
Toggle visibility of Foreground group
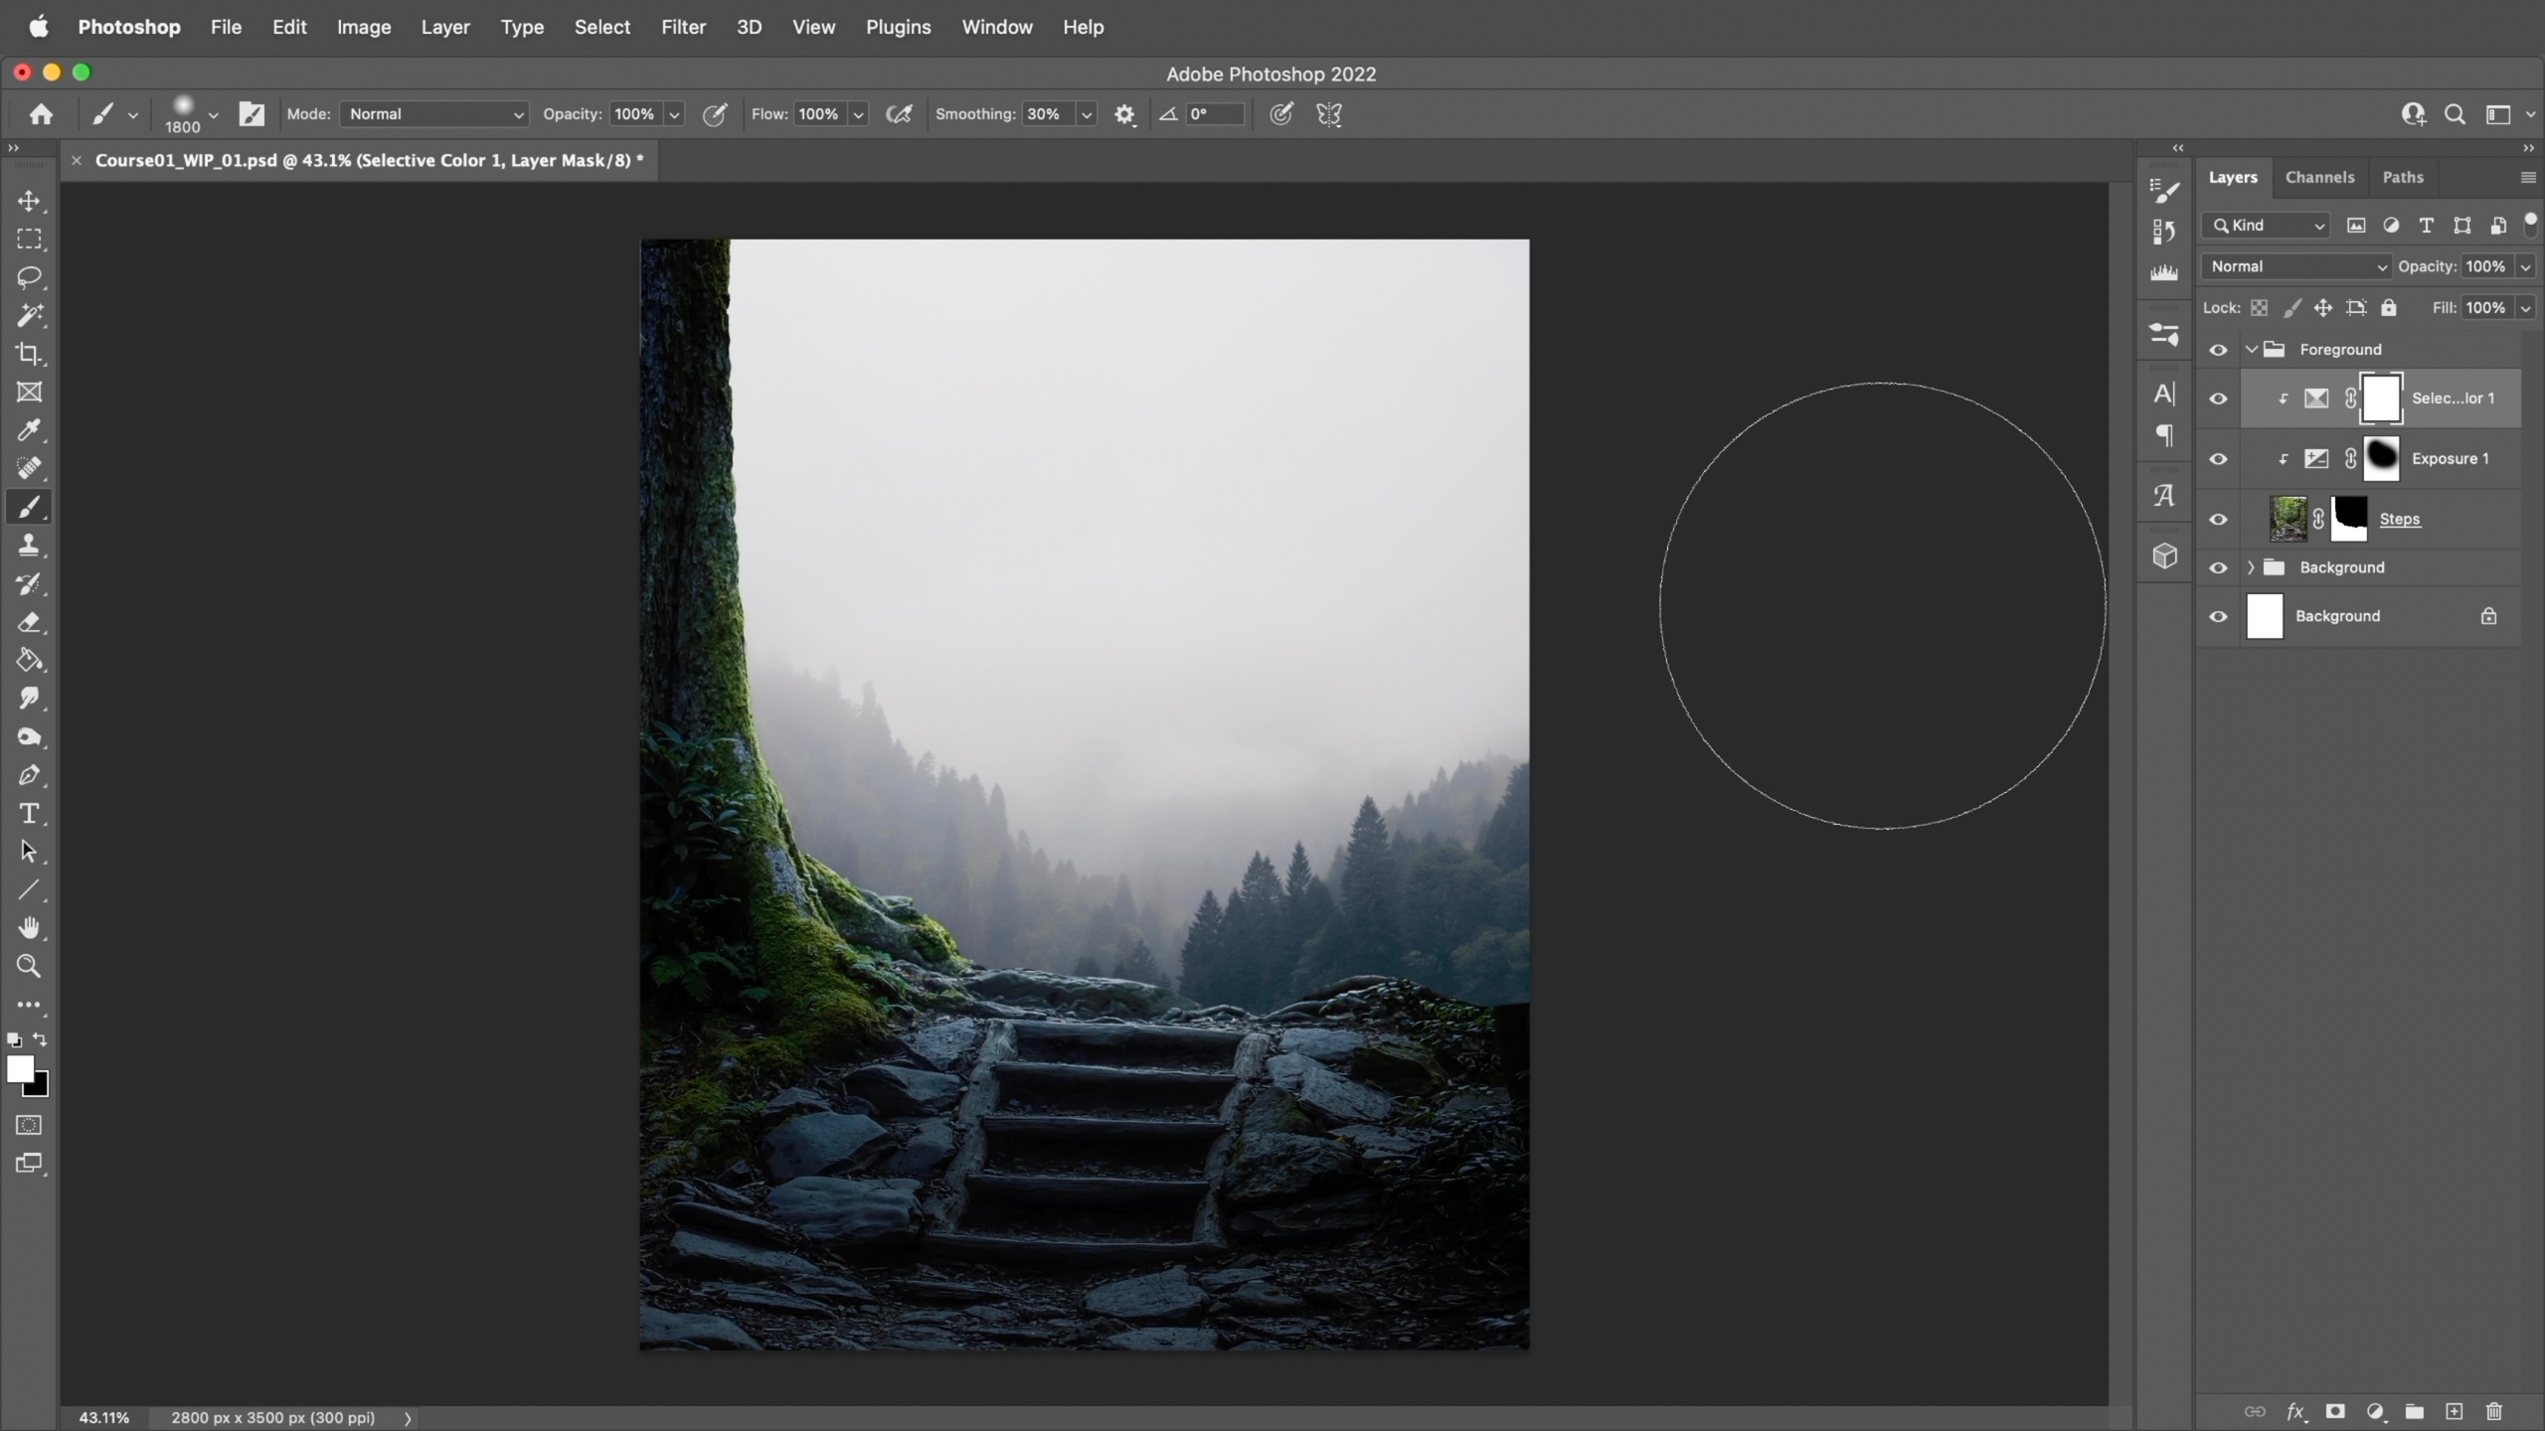[x=2218, y=350]
